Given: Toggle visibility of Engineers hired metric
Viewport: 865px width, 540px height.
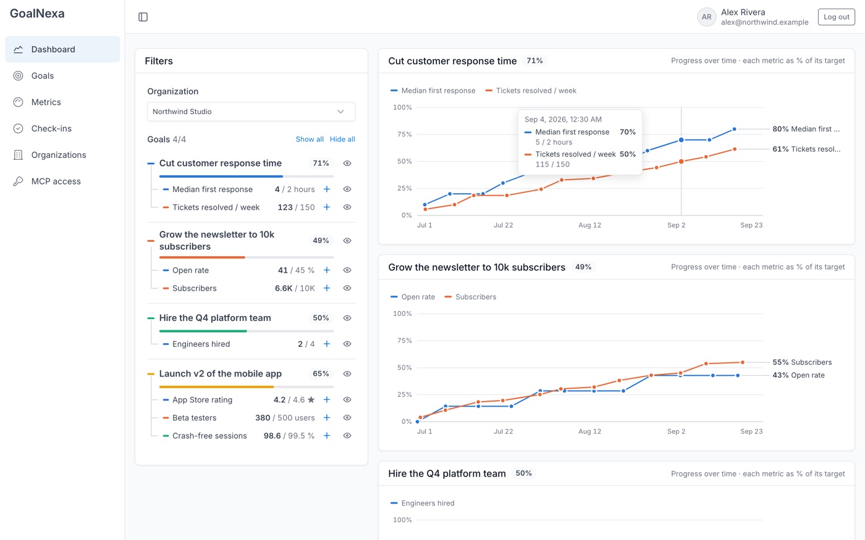Looking at the screenshot, I should click(x=347, y=344).
